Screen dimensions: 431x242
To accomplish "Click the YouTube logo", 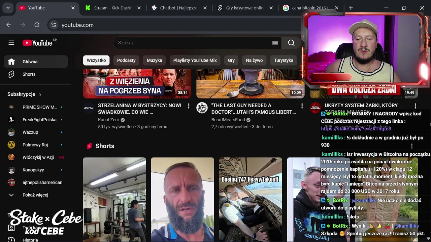I will coord(37,43).
